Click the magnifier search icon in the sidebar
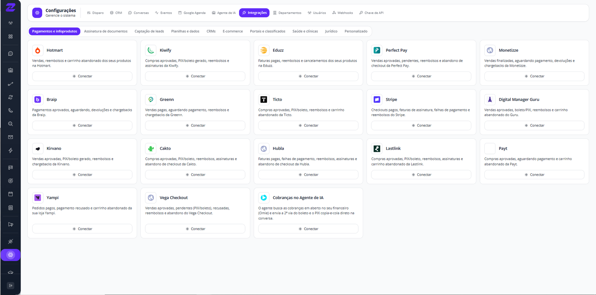The width and height of the screenshot is (596, 295). point(10,124)
